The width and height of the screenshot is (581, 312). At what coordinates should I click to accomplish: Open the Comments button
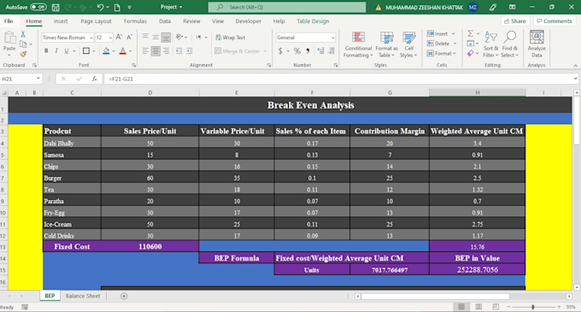click(x=554, y=21)
